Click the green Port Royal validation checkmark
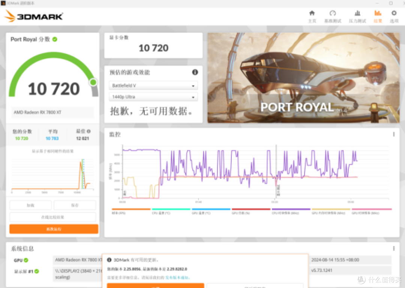The height and width of the screenshot is (288, 405). pyautogui.click(x=55, y=39)
